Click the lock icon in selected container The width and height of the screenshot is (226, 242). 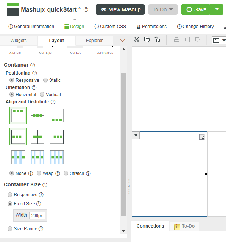pyautogui.click(x=202, y=137)
